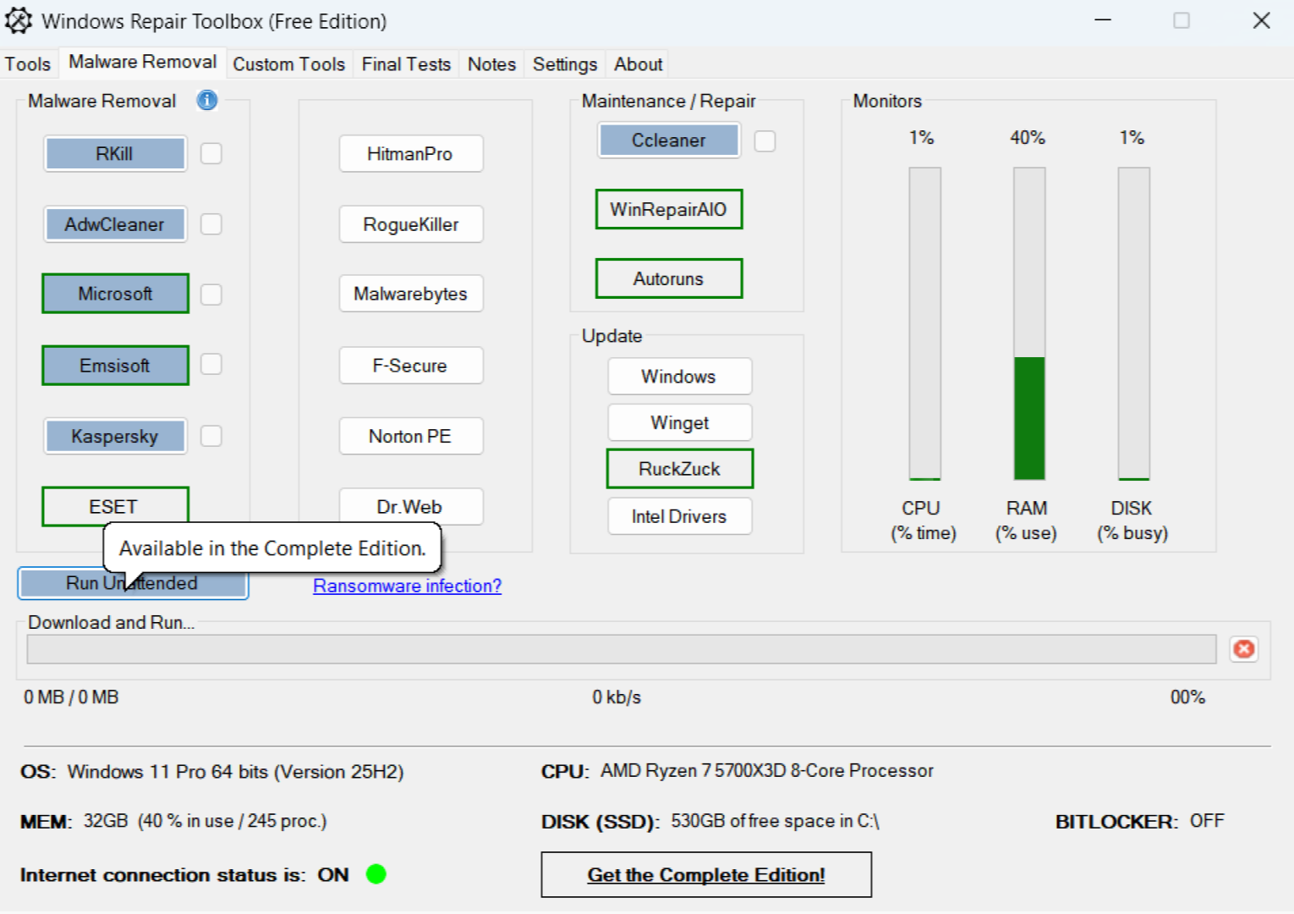
Task: Toggle the Ccleaner checkbox
Action: coord(765,140)
